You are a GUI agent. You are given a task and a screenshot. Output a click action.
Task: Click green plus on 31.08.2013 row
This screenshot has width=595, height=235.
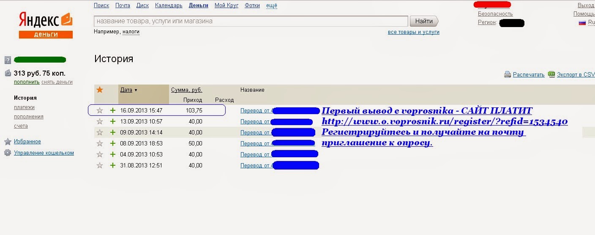(x=112, y=165)
